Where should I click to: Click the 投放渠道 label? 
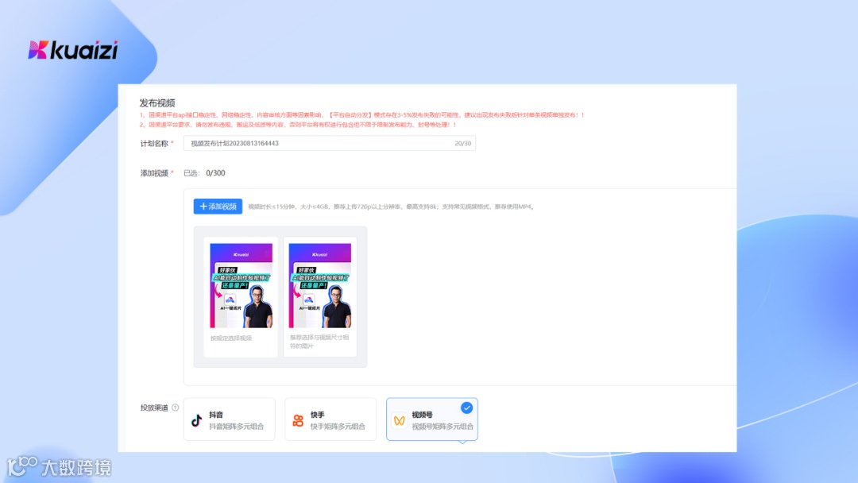[154, 408]
